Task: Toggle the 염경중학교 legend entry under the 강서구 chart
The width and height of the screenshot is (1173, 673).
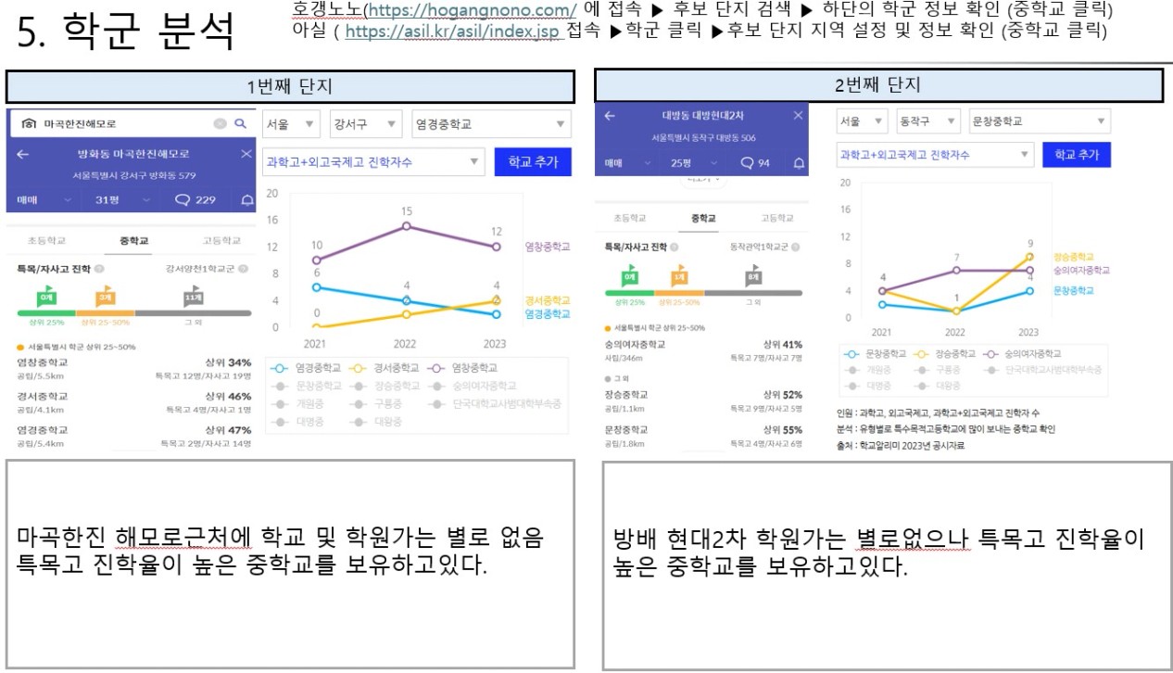Action: 307,368
